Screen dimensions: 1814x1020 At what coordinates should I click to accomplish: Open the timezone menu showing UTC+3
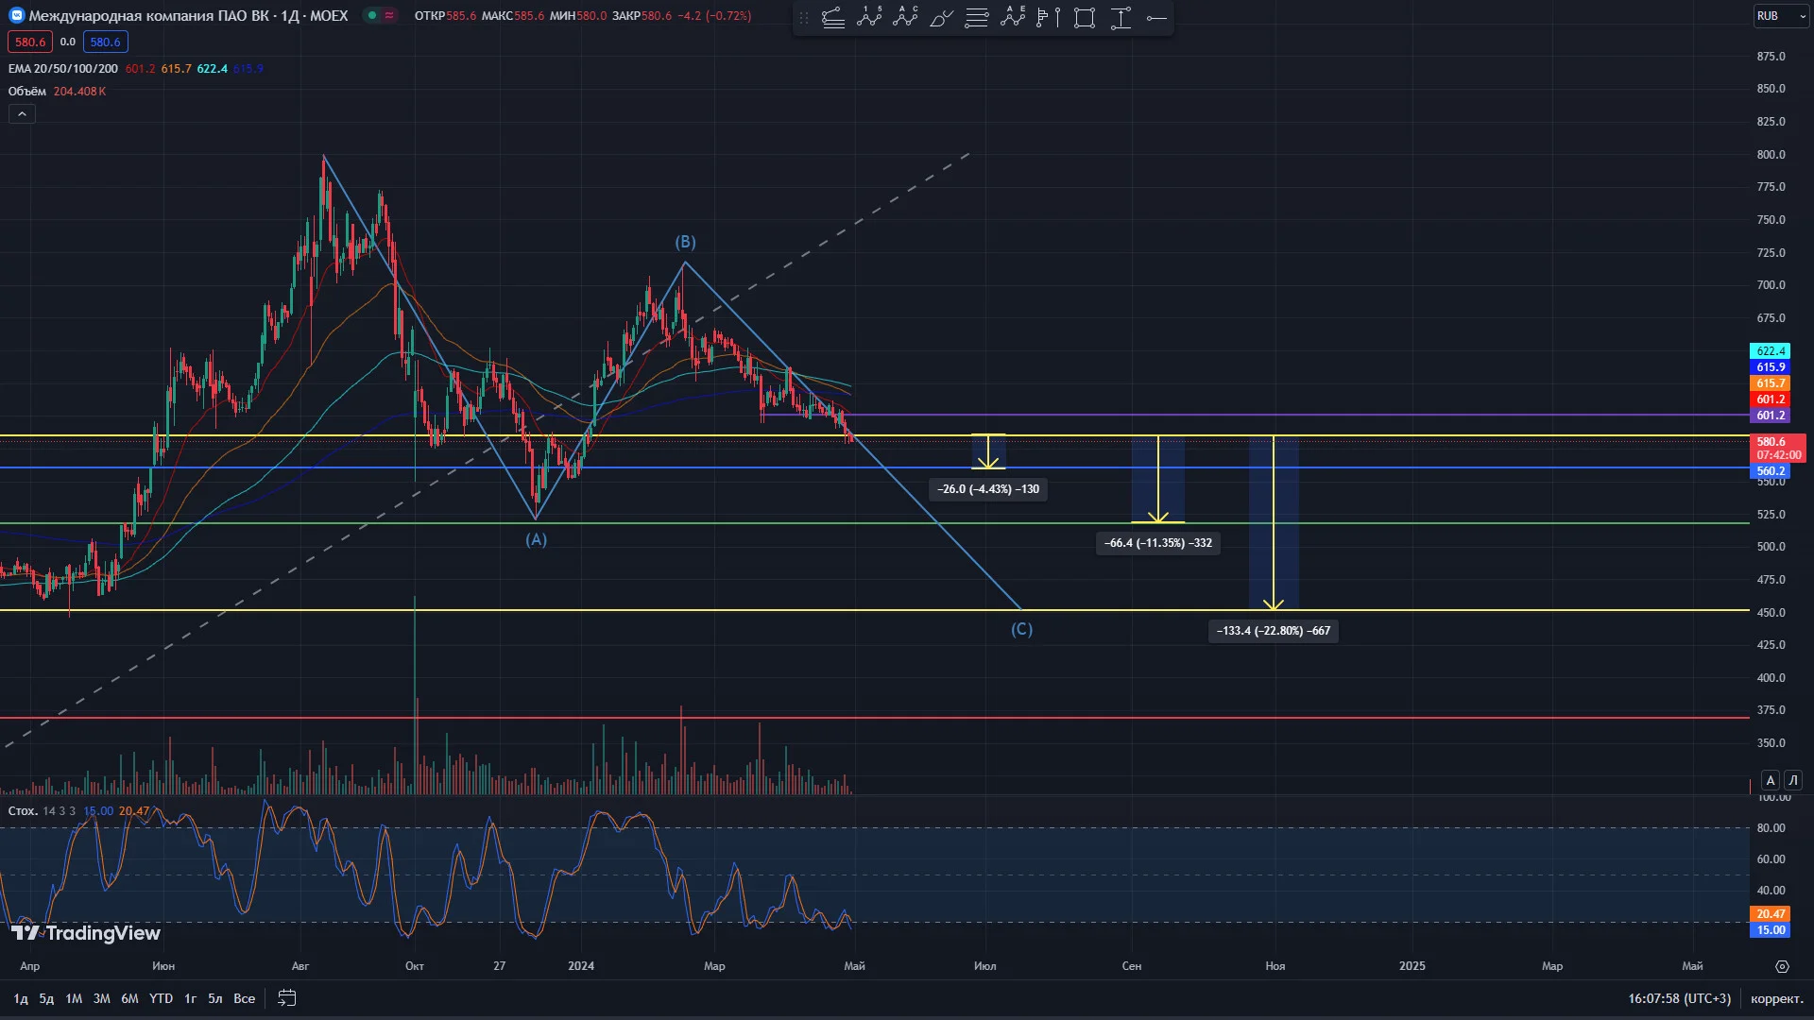1679,998
